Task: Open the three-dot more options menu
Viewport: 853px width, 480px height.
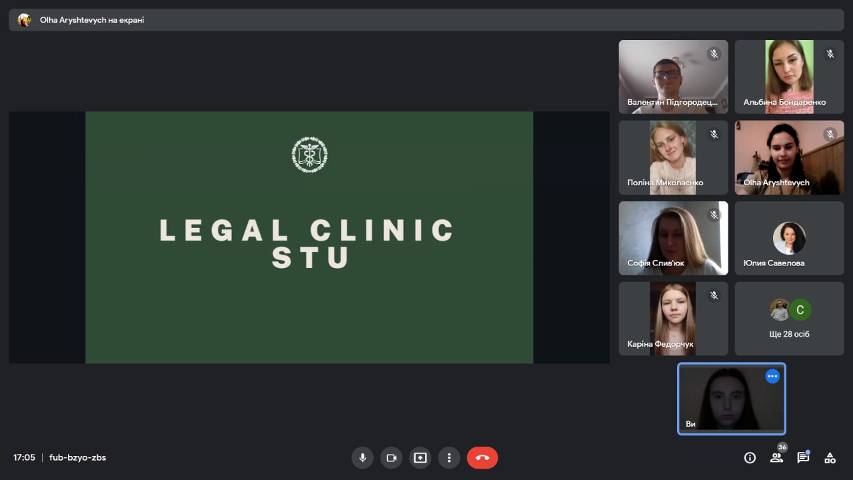Action: point(449,458)
